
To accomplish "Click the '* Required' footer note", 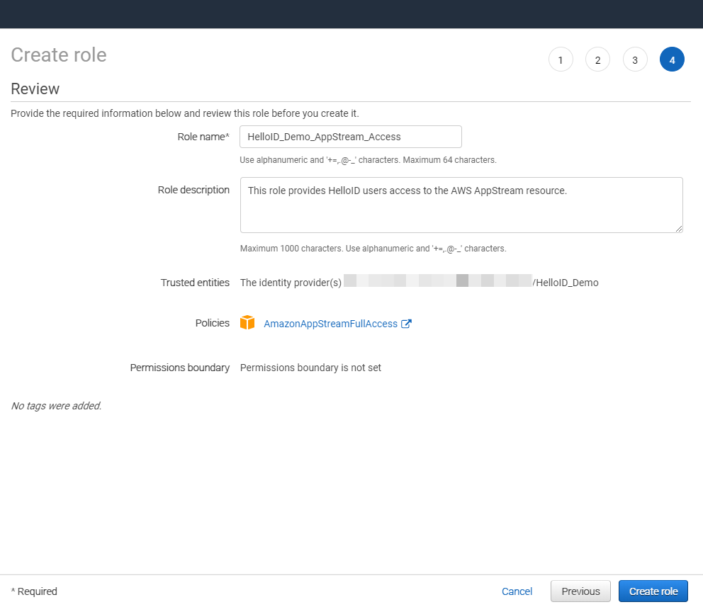I will tap(34, 591).
